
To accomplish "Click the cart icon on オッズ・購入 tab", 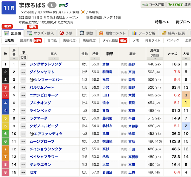I will tap(30, 33).
